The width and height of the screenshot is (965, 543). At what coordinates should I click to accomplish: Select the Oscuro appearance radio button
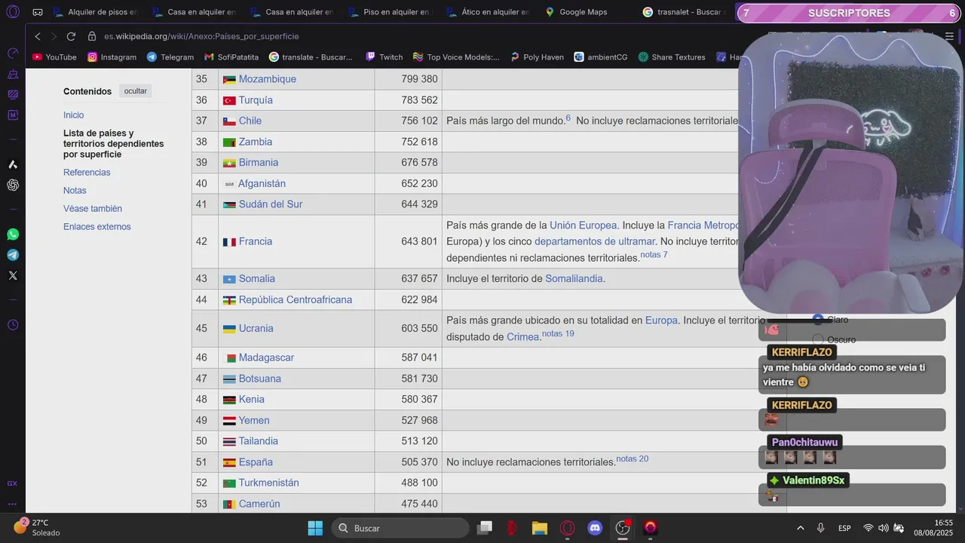[x=818, y=339]
